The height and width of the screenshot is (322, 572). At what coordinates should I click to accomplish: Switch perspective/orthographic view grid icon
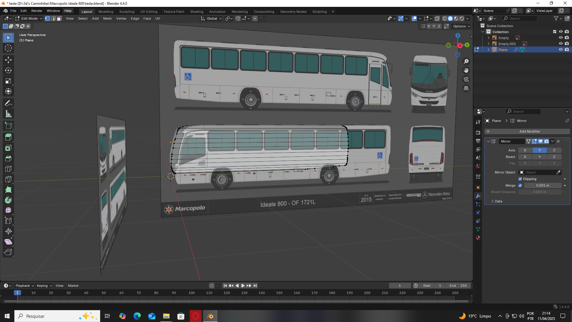pos(466,88)
